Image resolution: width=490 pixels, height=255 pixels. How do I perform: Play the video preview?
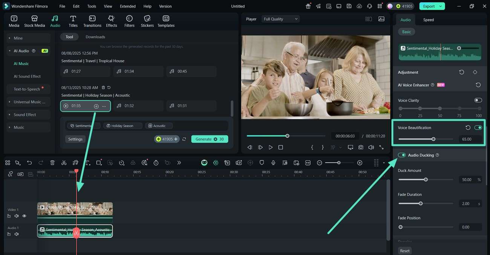[271, 147]
